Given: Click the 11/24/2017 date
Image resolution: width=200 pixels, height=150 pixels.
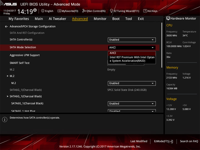Looking at the screenshot, I should (x=10, y=11).
